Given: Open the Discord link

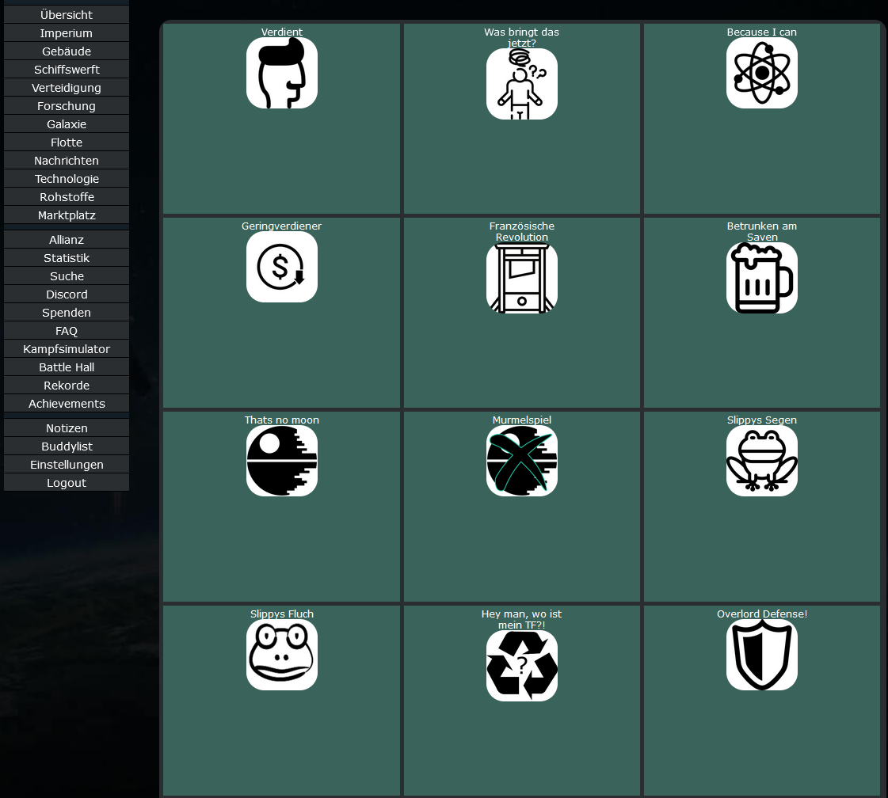Looking at the screenshot, I should coord(67,294).
